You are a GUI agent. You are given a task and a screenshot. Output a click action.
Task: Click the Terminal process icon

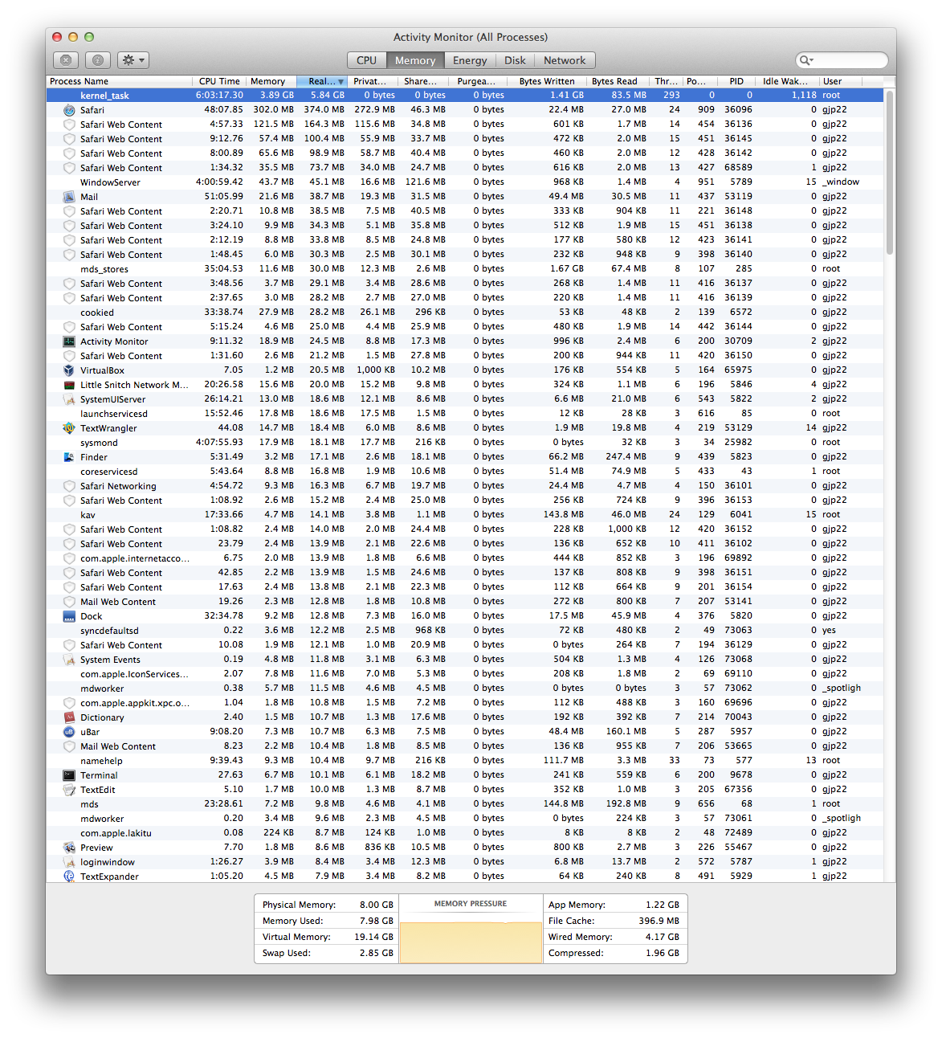(x=69, y=775)
